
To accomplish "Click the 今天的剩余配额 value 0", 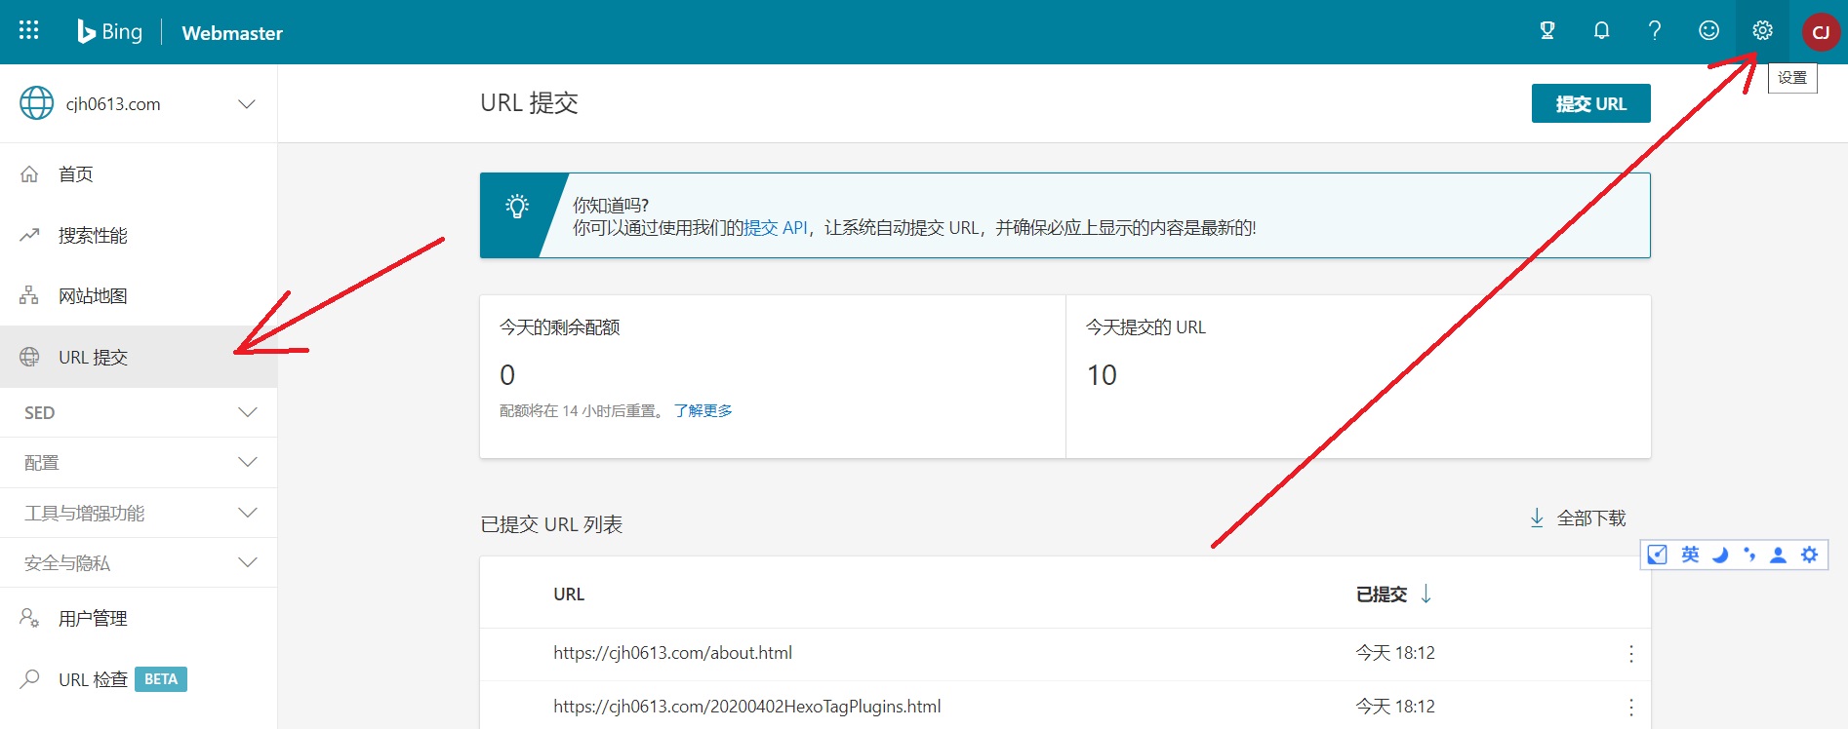I will (507, 375).
